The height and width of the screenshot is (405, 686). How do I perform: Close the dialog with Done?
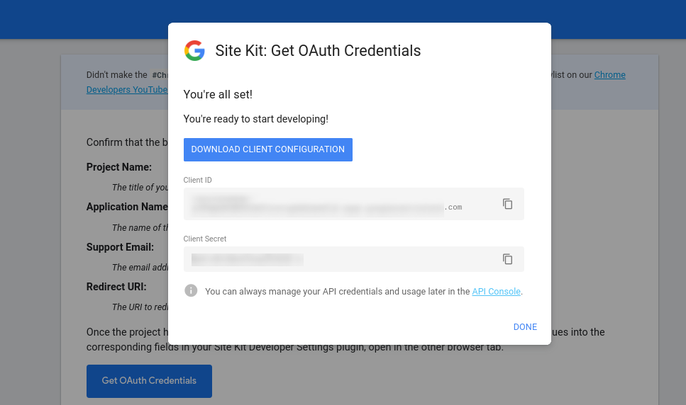coord(525,327)
